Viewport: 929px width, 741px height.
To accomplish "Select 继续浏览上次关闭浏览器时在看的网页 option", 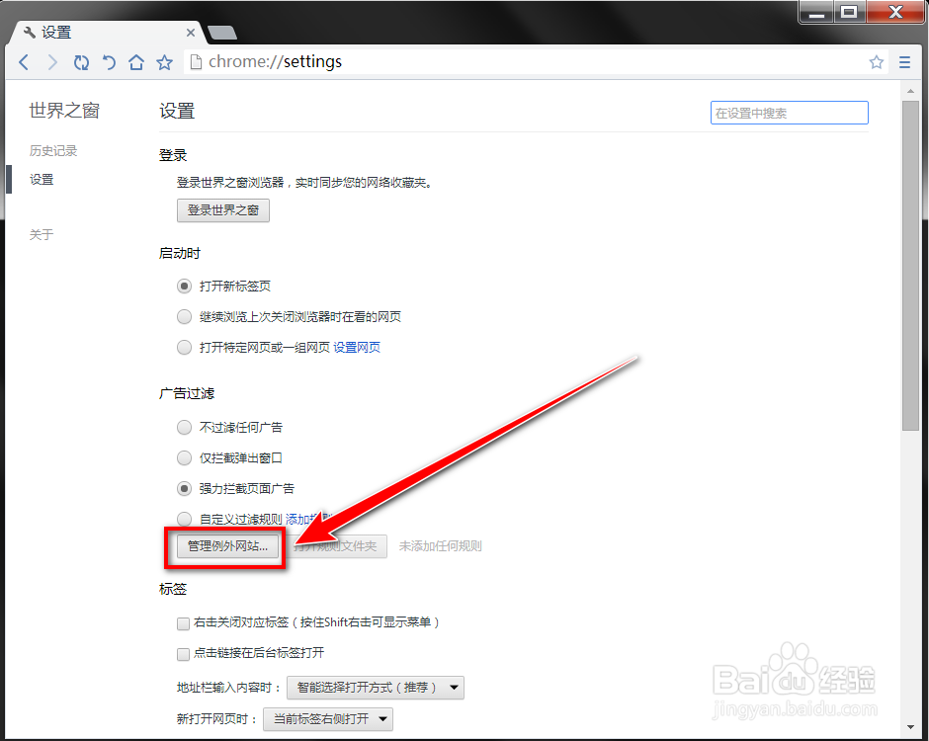I will click(x=184, y=317).
